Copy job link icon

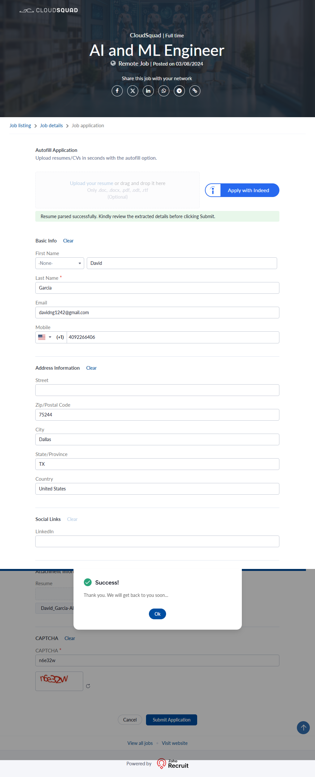(195, 91)
